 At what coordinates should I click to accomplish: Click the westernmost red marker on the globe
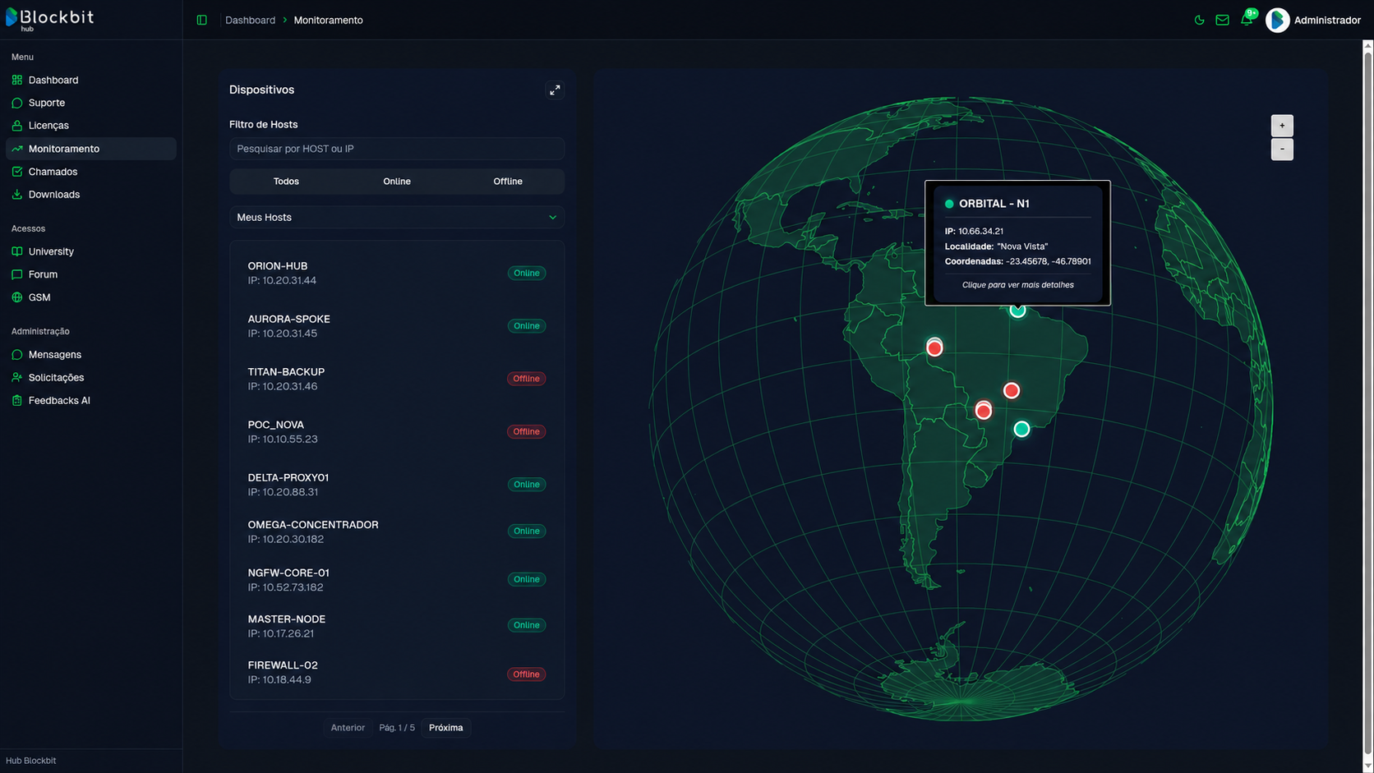pos(934,347)
